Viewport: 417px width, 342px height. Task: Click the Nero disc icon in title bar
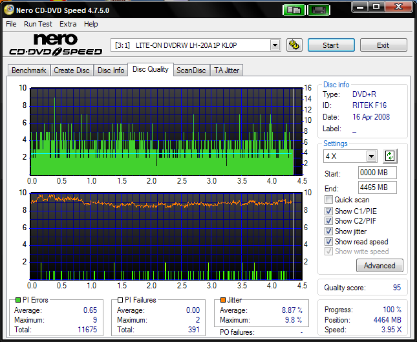(9, 10)
